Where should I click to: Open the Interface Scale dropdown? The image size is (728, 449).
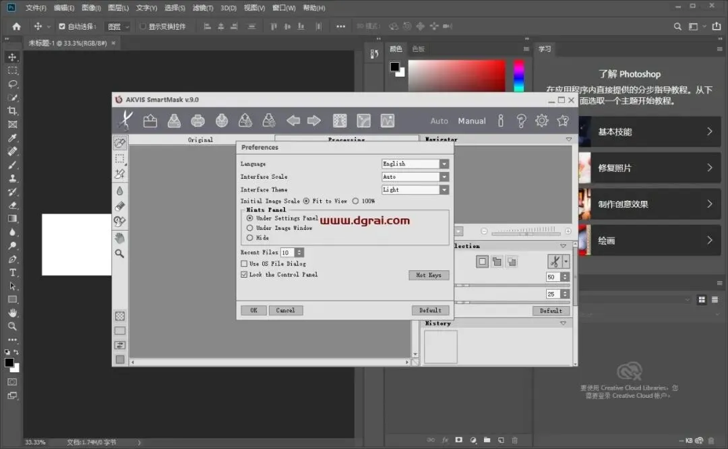click(x=444, y=177)
